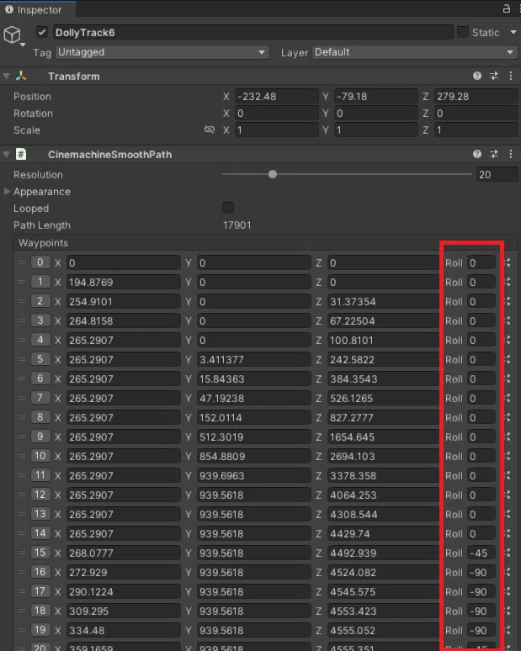Click the Resolution slider handle
The height and width of the screenshot is (651, 521).
click(273, 174)
